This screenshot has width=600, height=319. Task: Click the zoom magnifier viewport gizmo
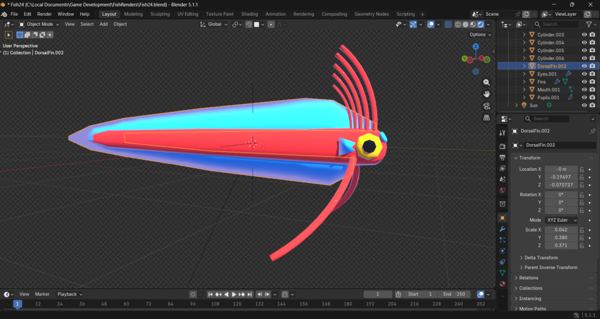point(486,82)
